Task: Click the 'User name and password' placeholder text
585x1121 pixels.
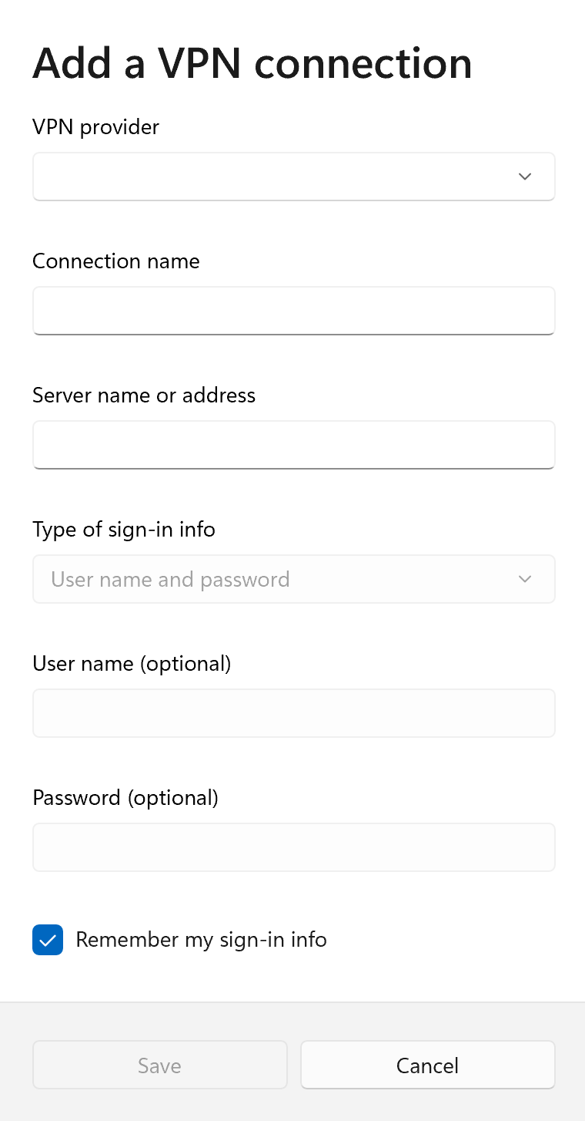Action: tap(170, 579)
